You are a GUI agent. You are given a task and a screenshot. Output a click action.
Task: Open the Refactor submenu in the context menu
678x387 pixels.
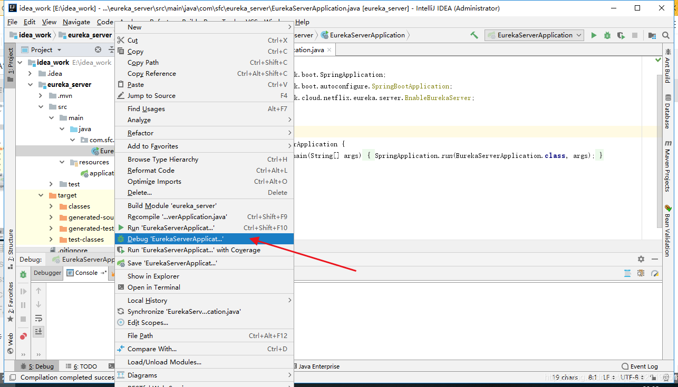click(204, 133)
